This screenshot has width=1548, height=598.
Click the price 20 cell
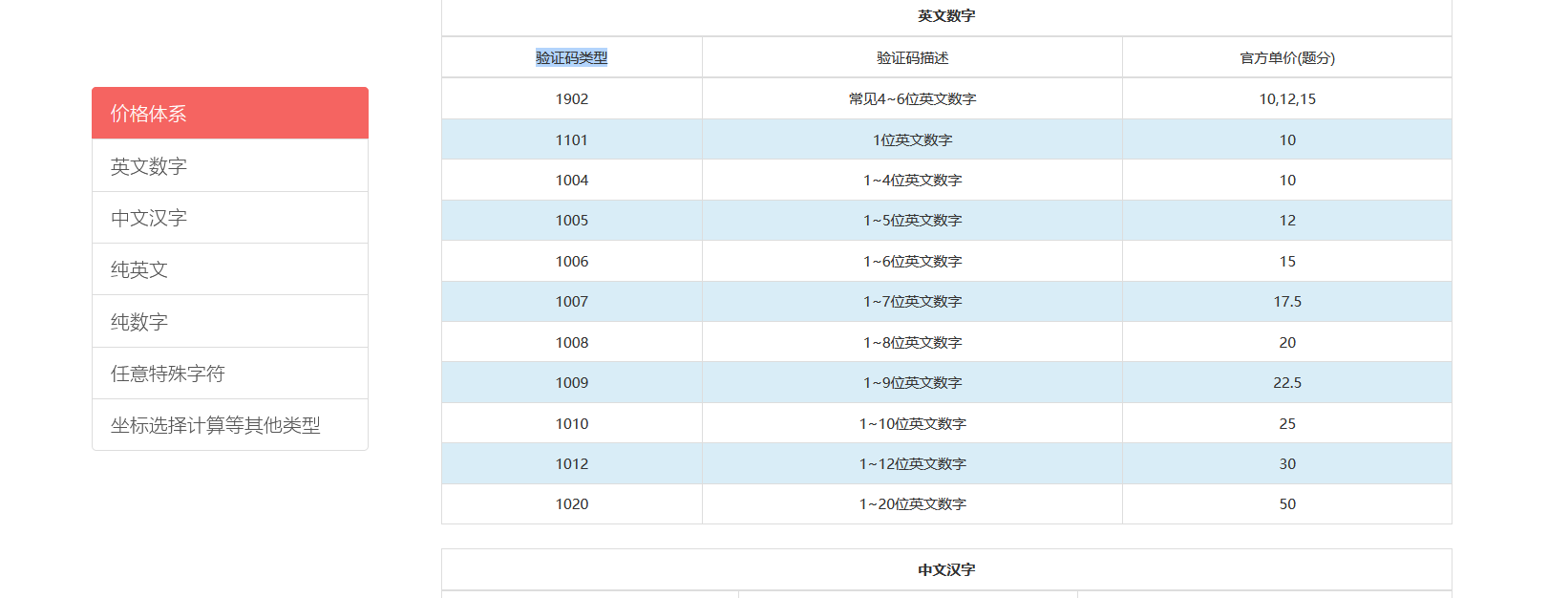(x=1287, y=342)
